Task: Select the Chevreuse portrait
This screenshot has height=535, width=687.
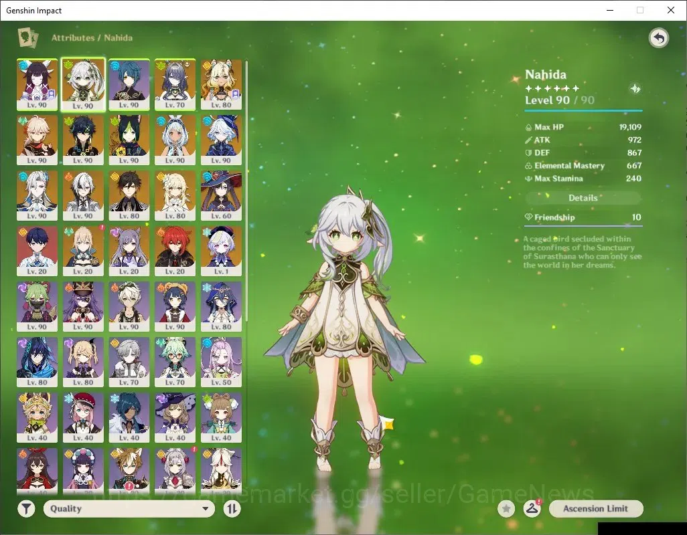Action: point(83,307)
